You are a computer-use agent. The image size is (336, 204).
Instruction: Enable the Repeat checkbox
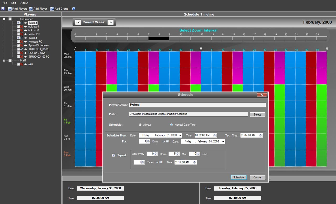(x=114, y=155)
